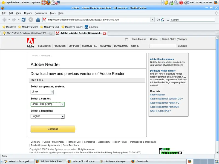Close The Perfect Desktop tab

point(51,33)
